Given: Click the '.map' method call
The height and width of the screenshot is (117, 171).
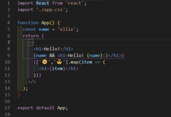Looking at the screenshot, I should click(x=74, y=62).
